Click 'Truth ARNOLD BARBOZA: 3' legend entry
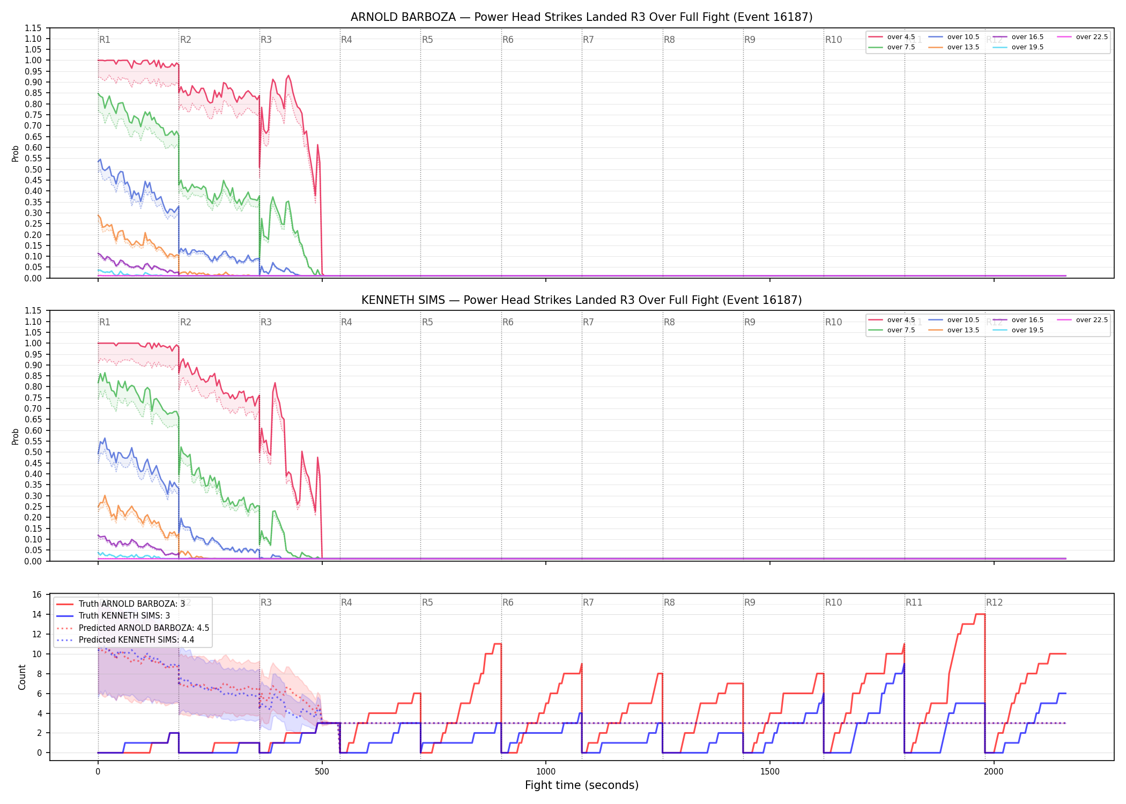This screenshot has height=804, width=1126. coord(121,604)
